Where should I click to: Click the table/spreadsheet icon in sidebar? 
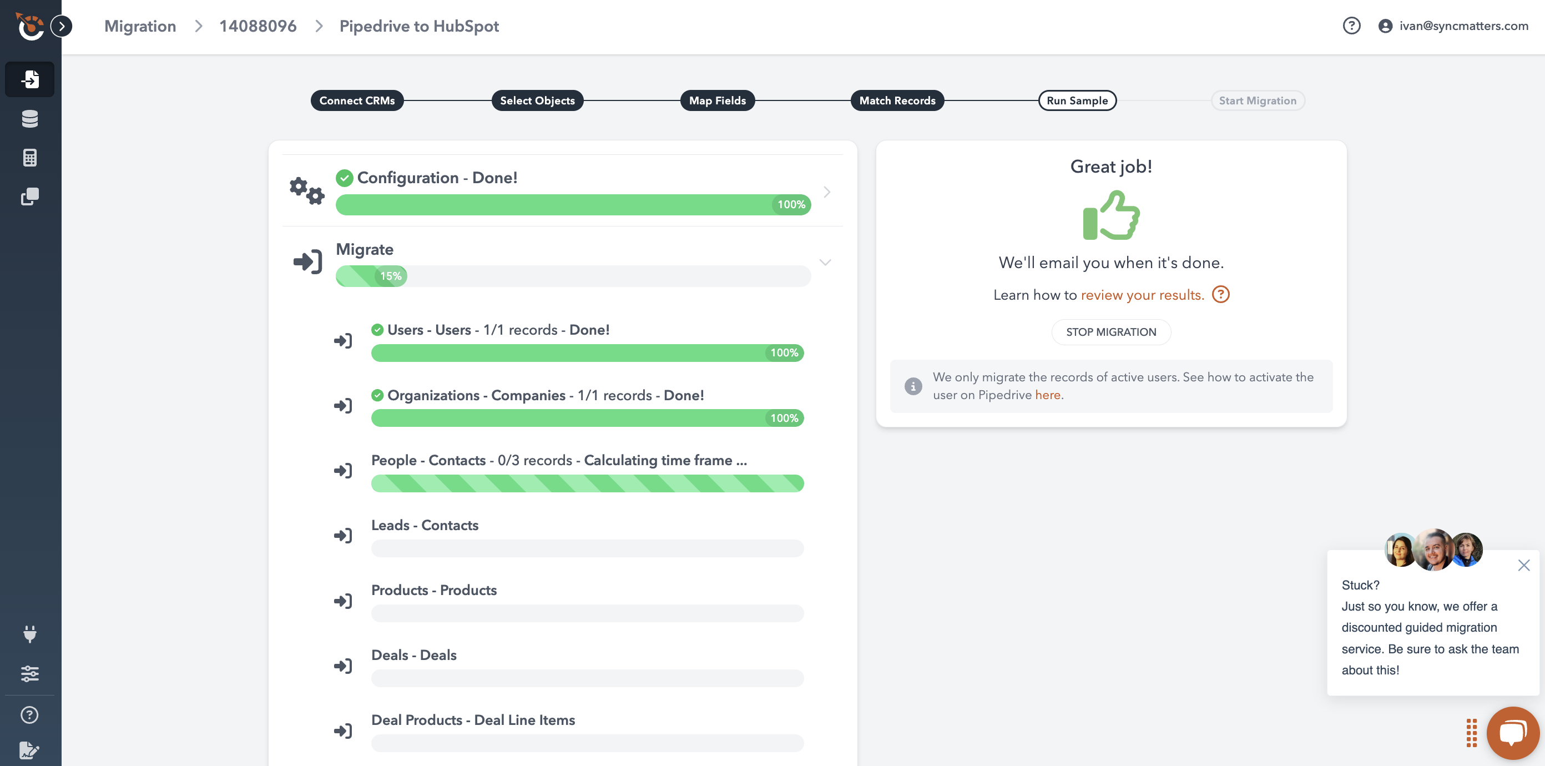pos(29,158)
